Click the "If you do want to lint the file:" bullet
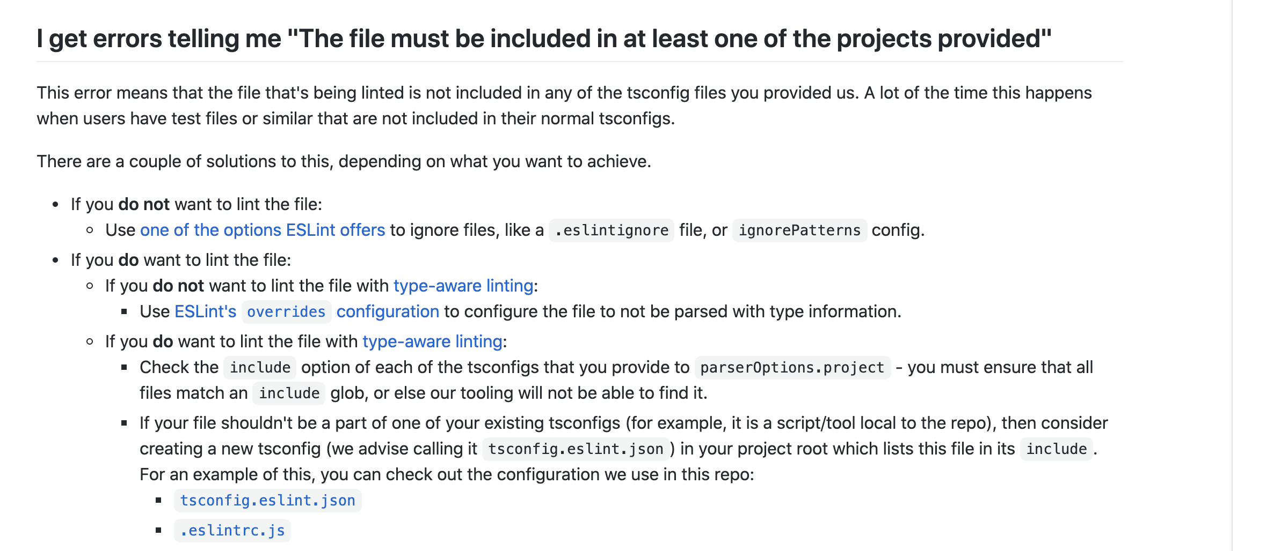This screenshot has width=1281, height=551. [x=181, y=260]
